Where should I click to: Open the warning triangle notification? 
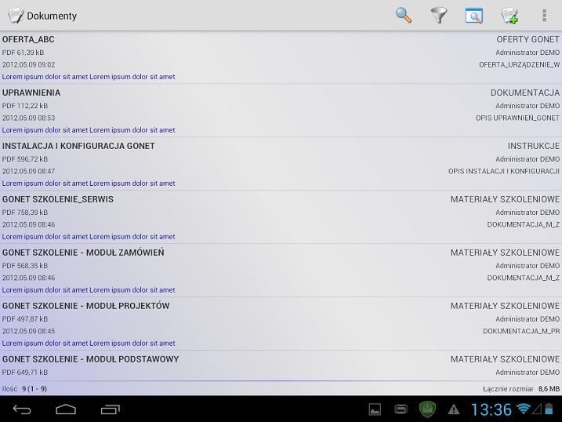454,409
